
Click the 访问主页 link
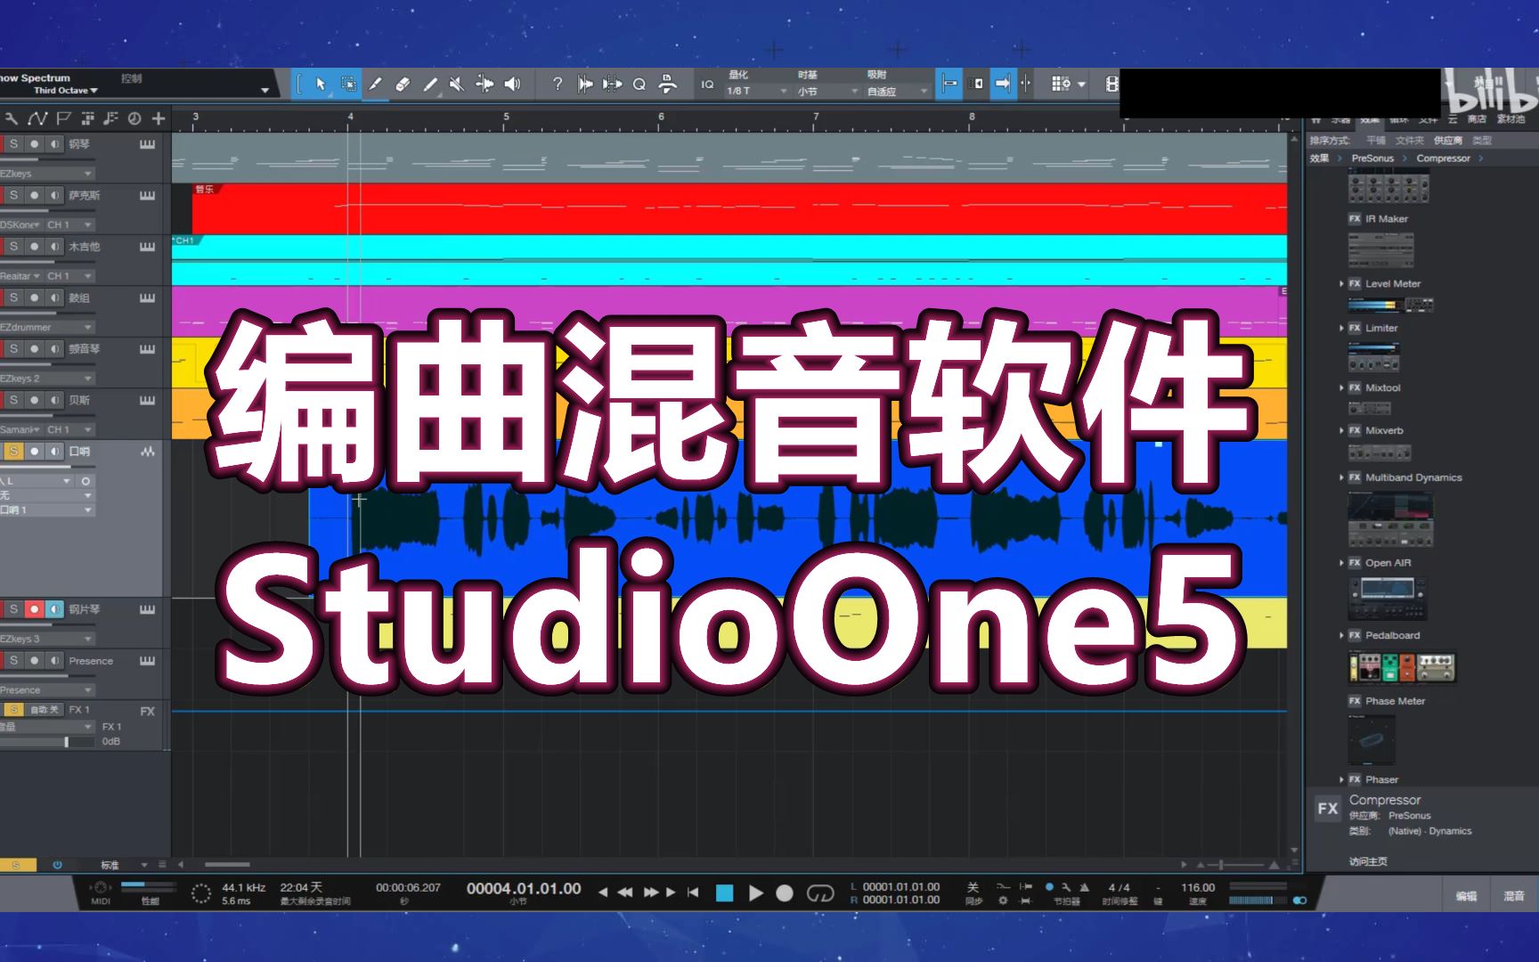(1368, 861)
